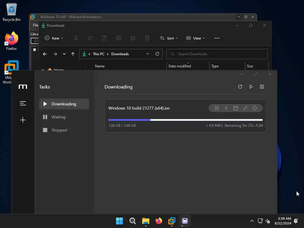Image resolution: width=304 pixels, height=228 pixels.
Task: Pause the Windows 10 build 21277 iso download
Action: pyautogui.click(x=216, y=108)
